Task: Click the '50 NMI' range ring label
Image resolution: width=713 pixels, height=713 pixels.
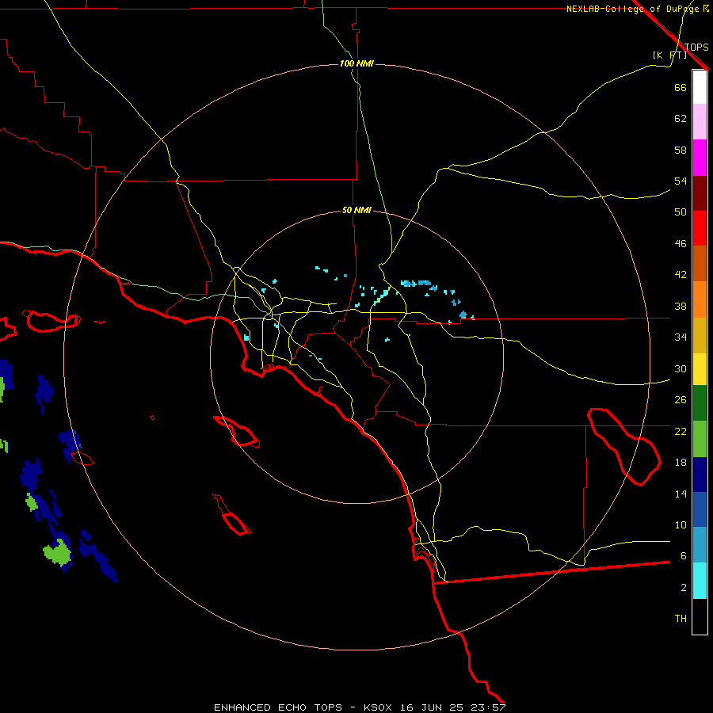Action: [x=356, y=210]
